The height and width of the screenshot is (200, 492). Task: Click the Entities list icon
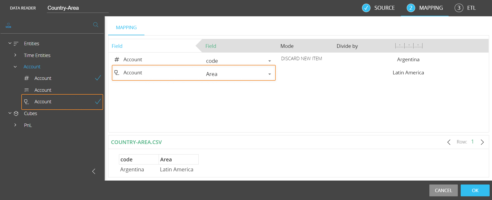coord(16,44)
